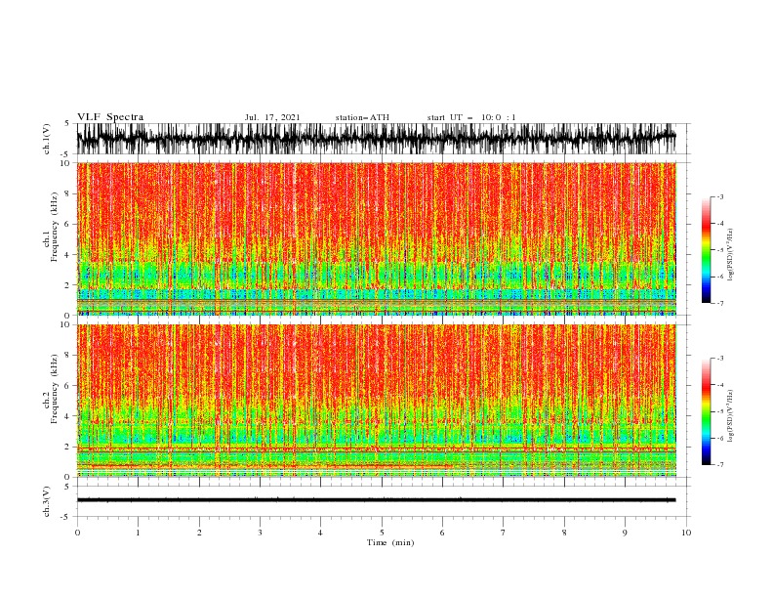Image resolution: width=773 pixels, height=598 pixels.
Task: Click the "8" kHz tick of ch.2 frequency axis
Action: click(67, 356)
